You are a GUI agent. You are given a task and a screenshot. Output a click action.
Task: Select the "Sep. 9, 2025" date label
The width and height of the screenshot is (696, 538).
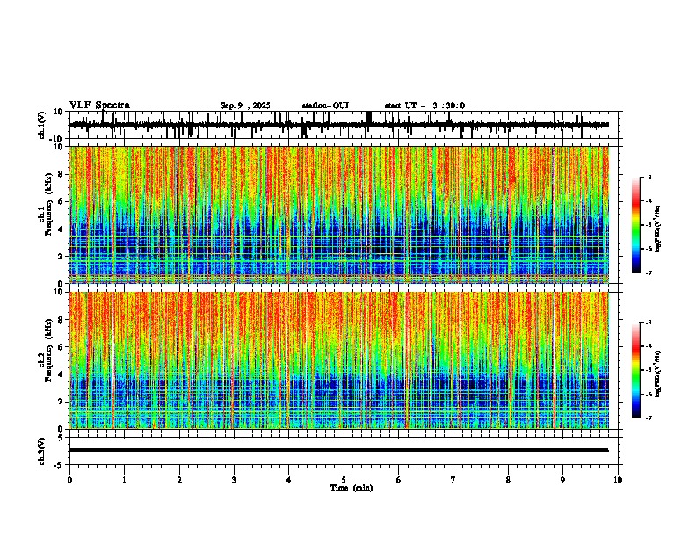tap(245, 105)
